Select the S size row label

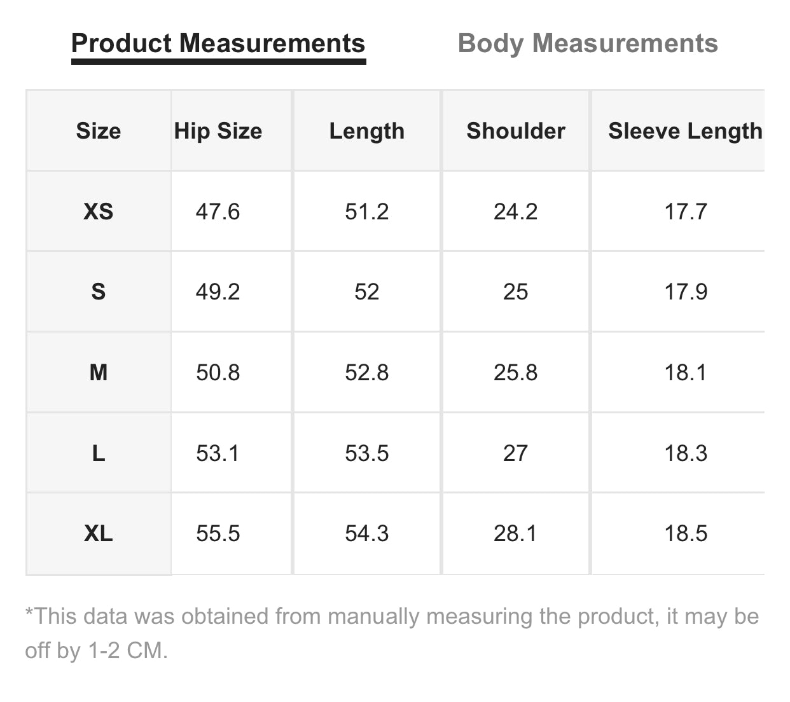[99, 292]
